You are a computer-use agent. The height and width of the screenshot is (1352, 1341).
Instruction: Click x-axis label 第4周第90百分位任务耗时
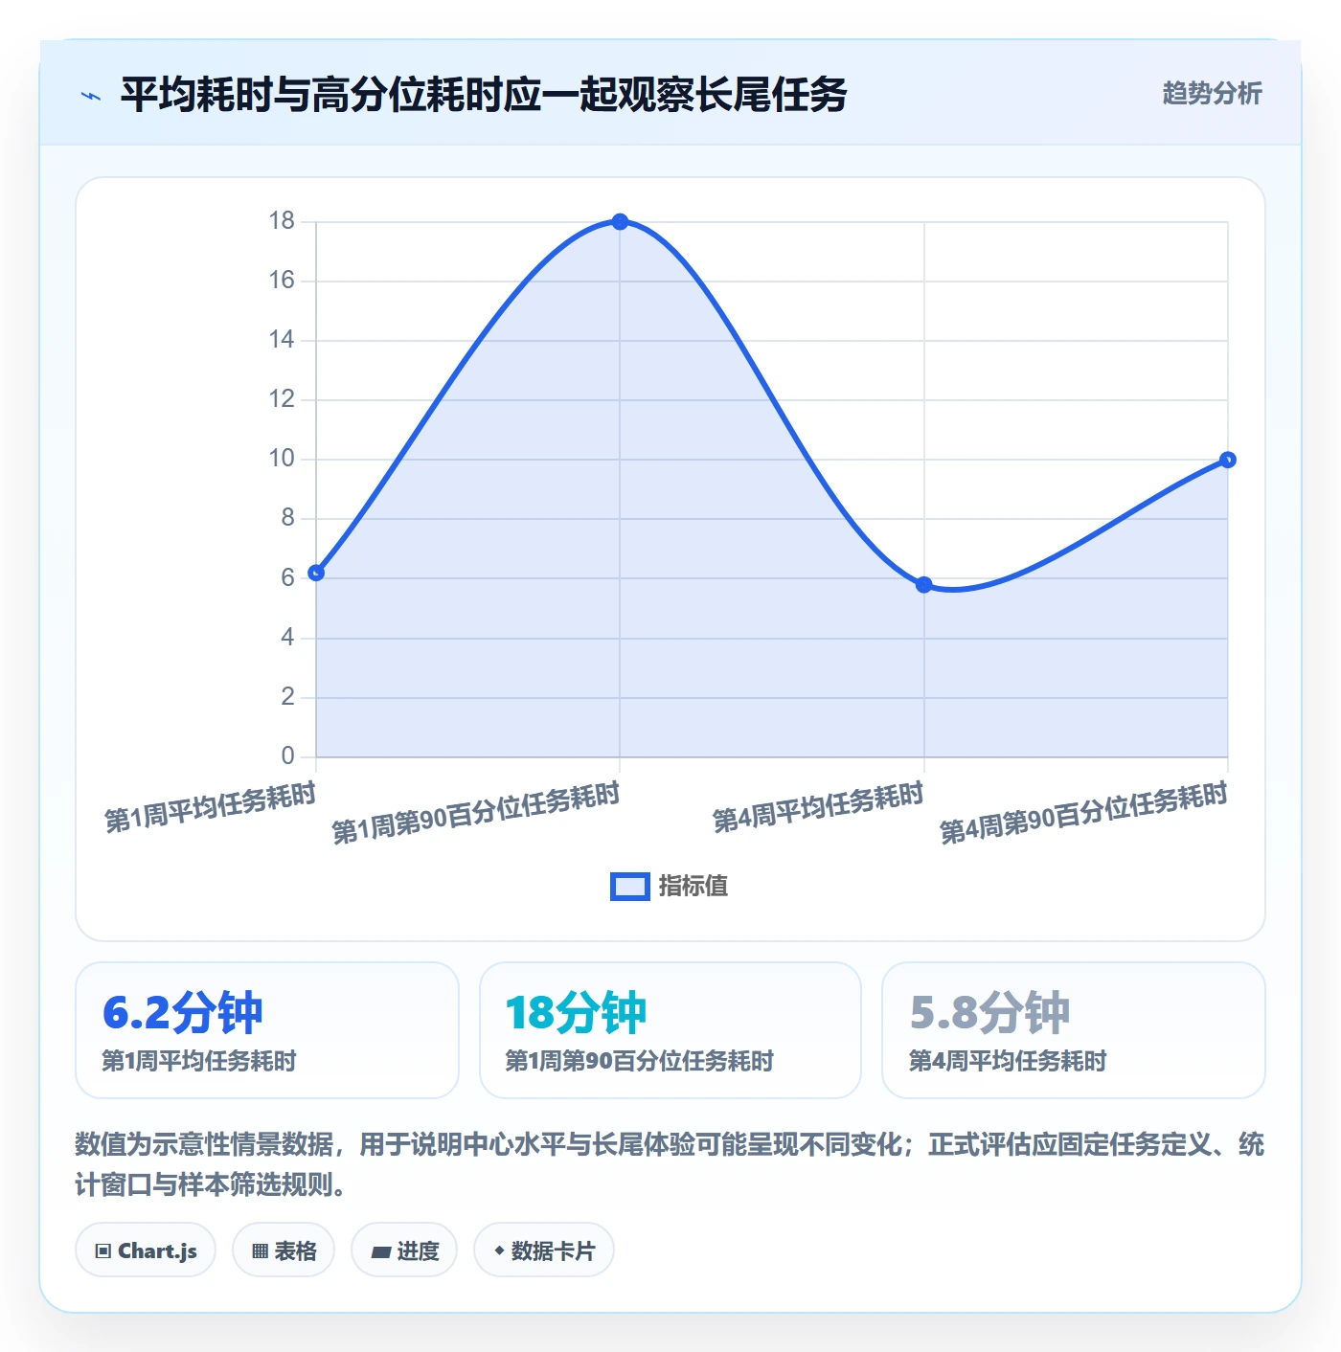point(1083,813)
